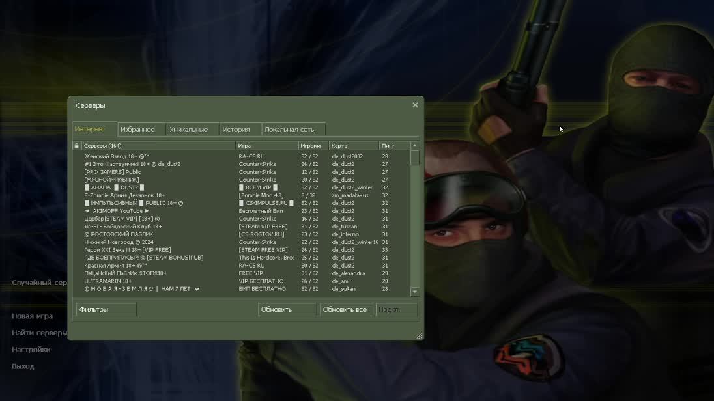Viewport: 714px width, 401px height.
Task: Open the Локальная сеть tab
Action: (x=293, y=130)
